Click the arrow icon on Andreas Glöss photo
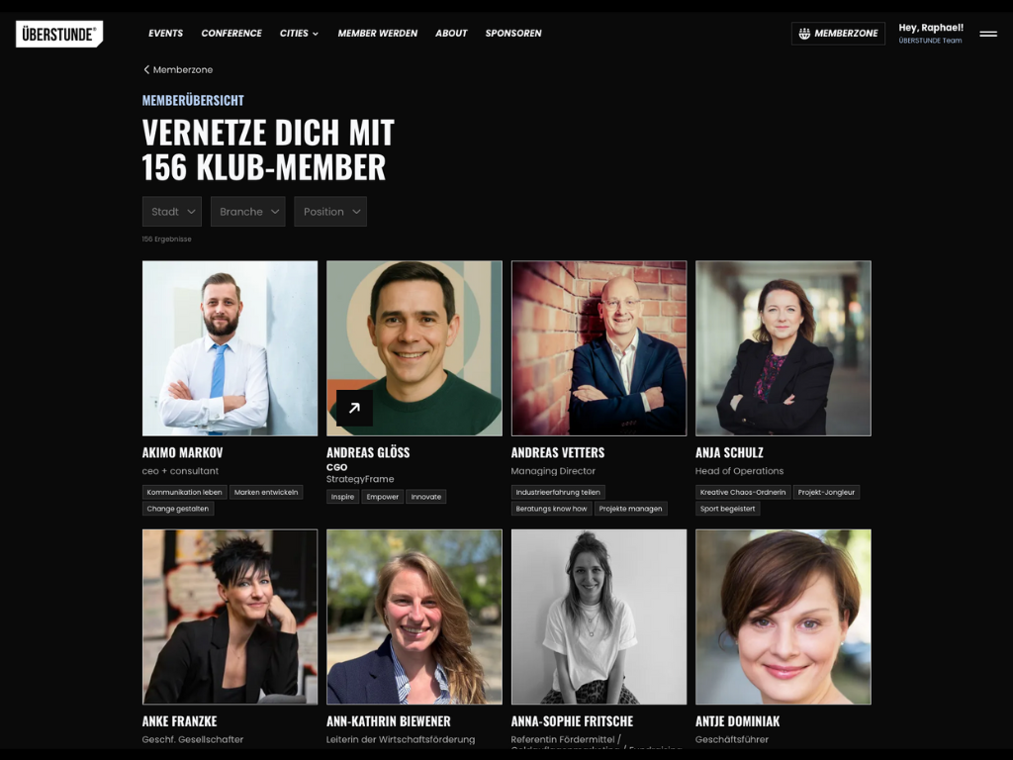The width and height of the screenshot is (1013, 760). pyautogui.click(x=354, y=408)
